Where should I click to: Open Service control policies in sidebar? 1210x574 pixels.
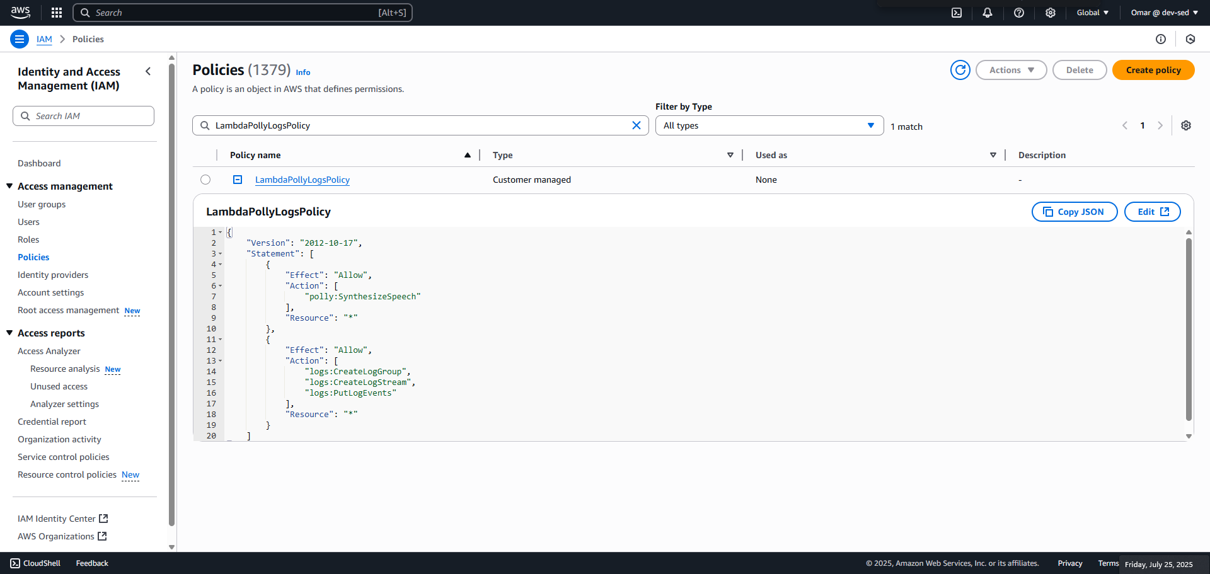click(x=64, y=457)
